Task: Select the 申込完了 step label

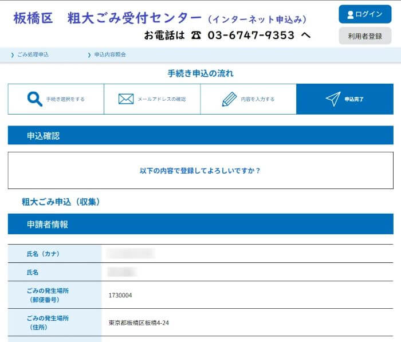Action: [354, 99]
